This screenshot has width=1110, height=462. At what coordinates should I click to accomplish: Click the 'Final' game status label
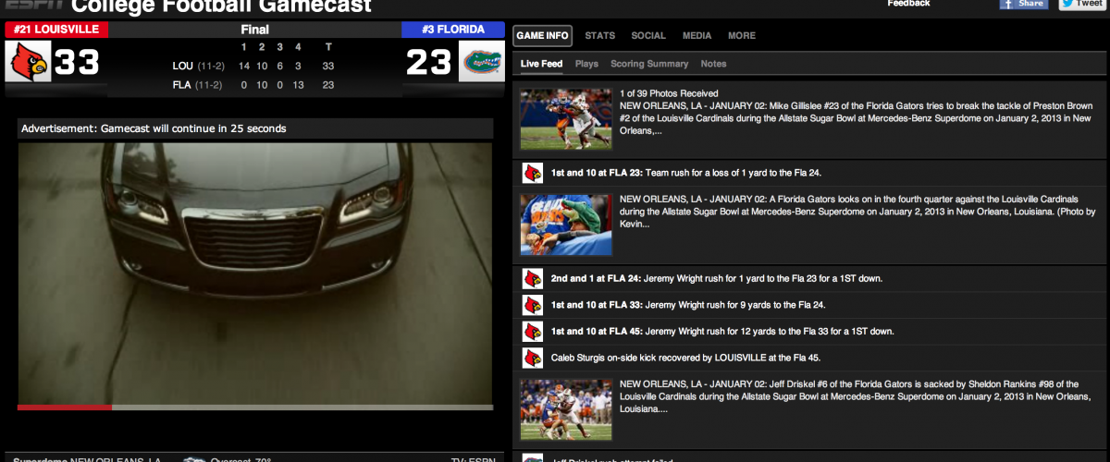click(x=254, y=30)
